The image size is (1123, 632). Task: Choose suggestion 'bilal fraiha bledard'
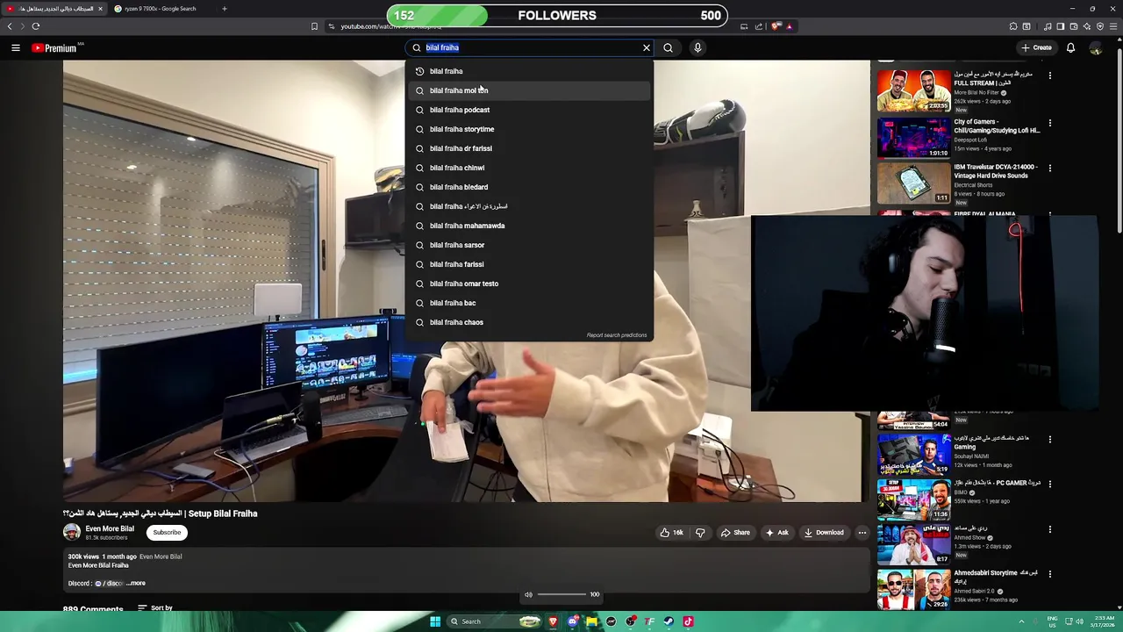coord(529,187)
